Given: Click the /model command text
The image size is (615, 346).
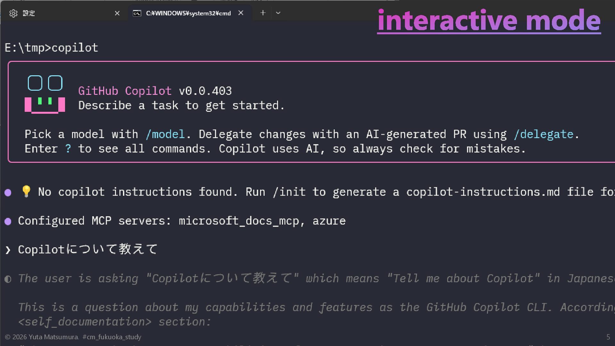Looking at the screenshot, I should tap(165, 134).
